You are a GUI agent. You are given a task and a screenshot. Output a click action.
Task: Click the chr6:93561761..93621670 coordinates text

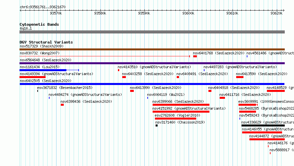pyautogui.click(x=43, y=7)
